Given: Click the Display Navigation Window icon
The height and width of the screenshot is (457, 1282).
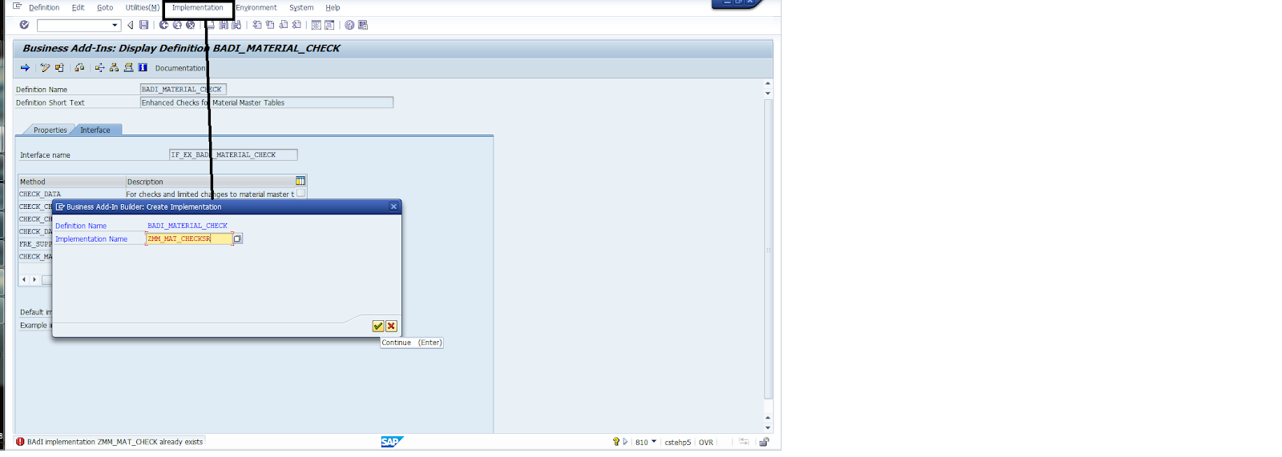Looking at the screenshot, I should pos(128,68).
